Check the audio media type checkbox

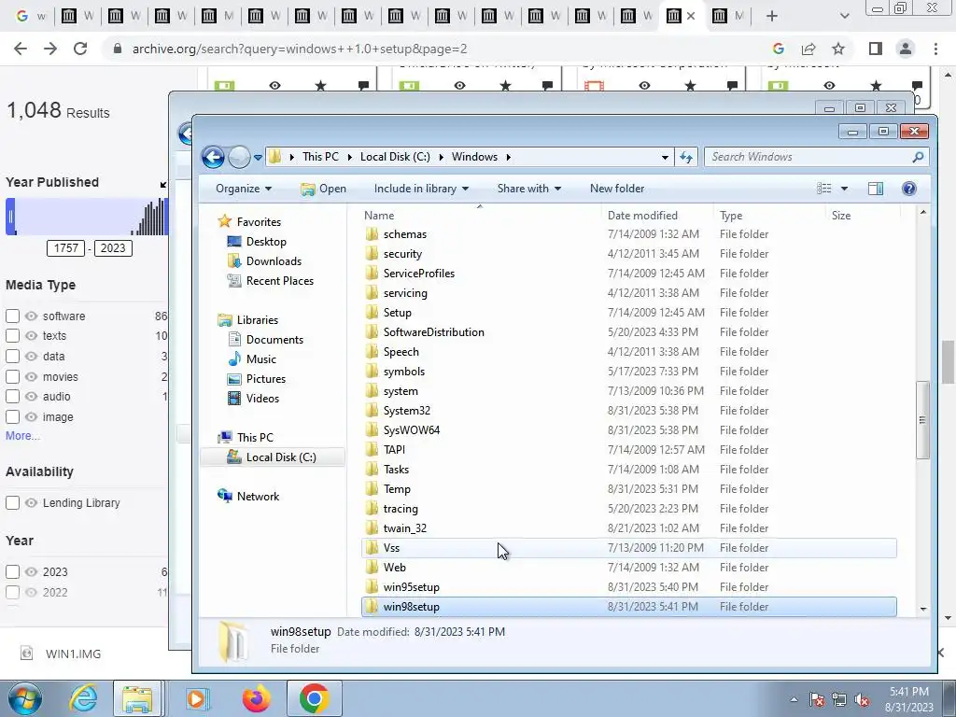[12, 396]
